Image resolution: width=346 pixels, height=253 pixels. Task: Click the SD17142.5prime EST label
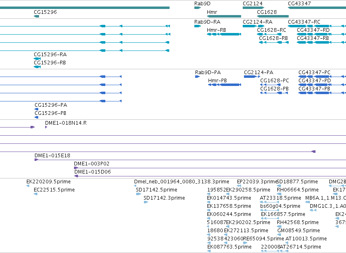[157, 190]
